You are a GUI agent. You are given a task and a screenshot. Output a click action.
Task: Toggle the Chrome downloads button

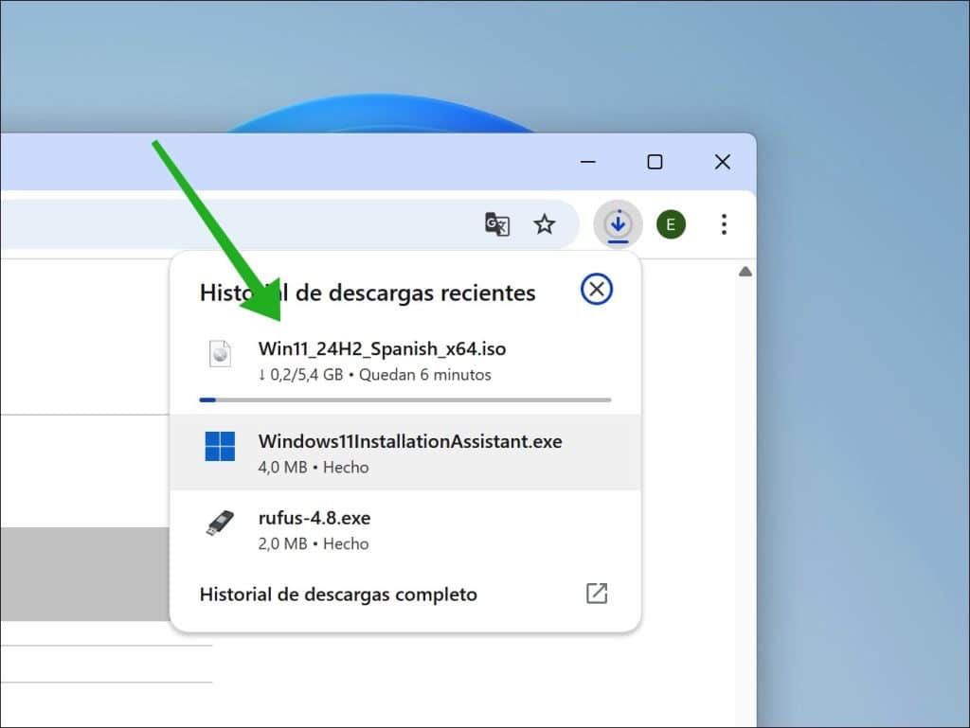pos(618,223)
